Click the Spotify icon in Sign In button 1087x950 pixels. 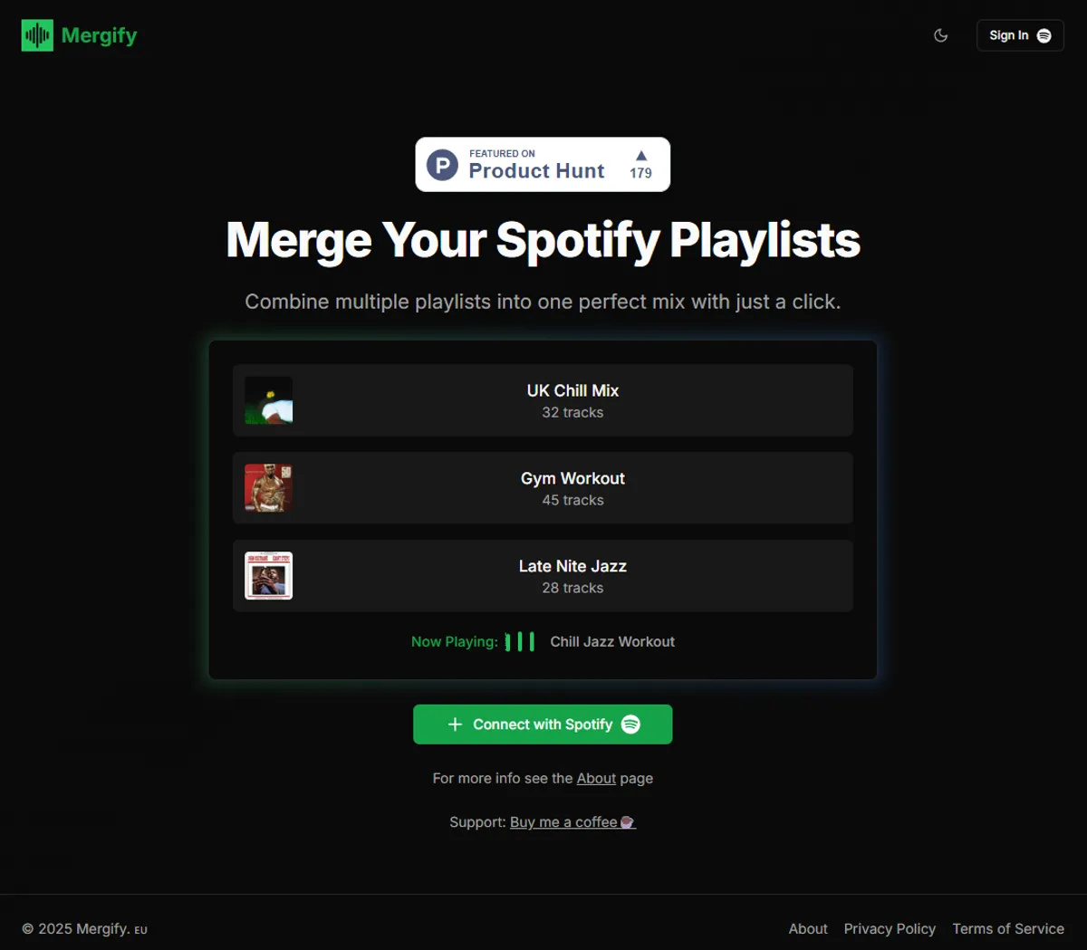click(1044, 35)
